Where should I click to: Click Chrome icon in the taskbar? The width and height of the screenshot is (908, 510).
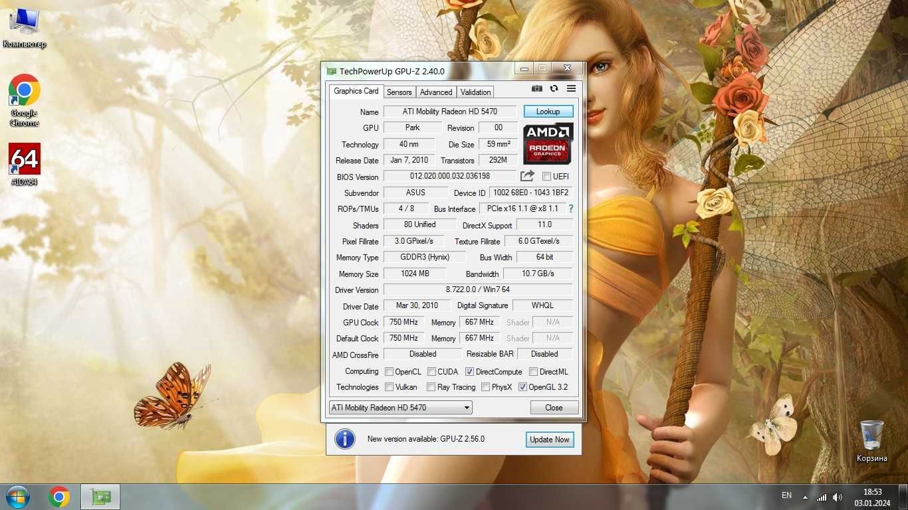[59, 497]
